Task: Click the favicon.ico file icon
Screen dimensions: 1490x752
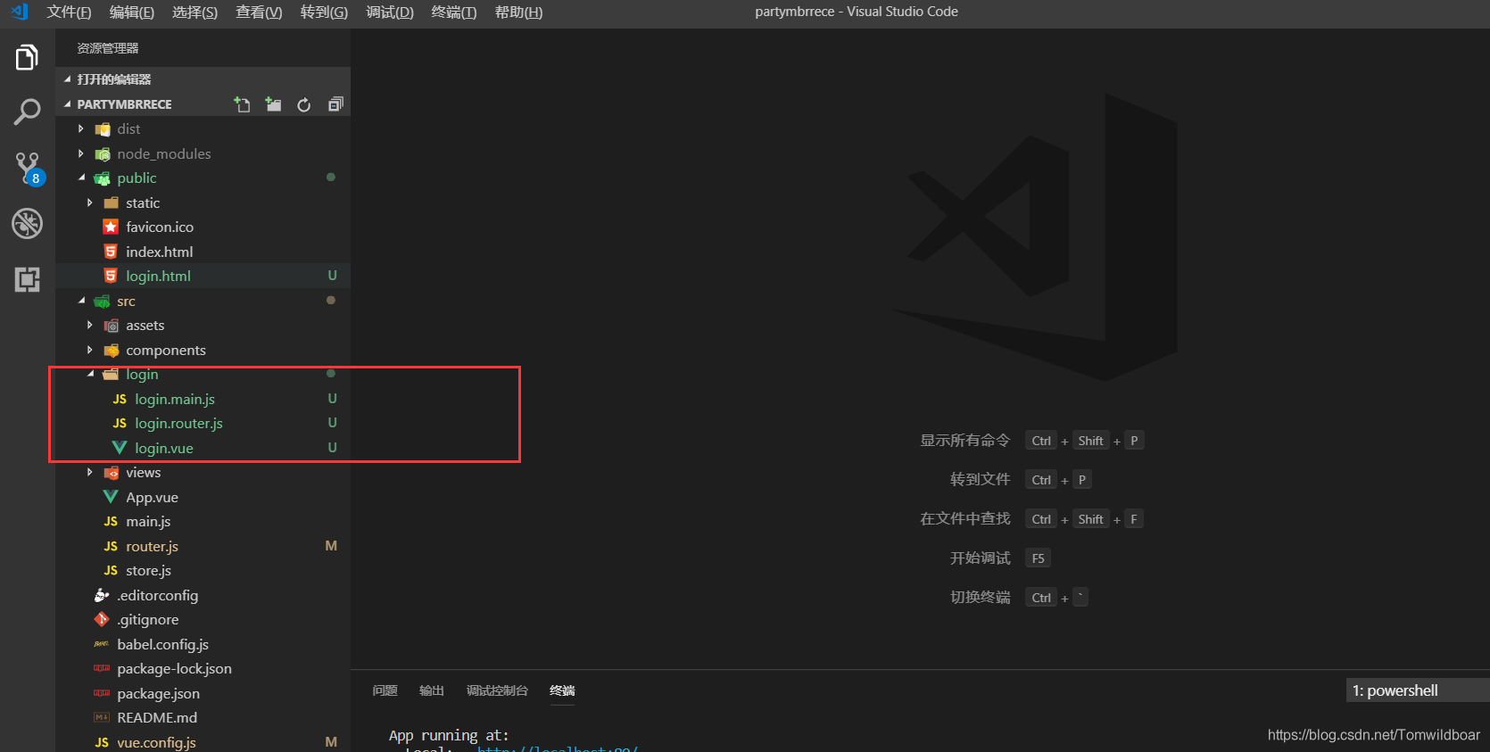Action: (x=111, y=227)
